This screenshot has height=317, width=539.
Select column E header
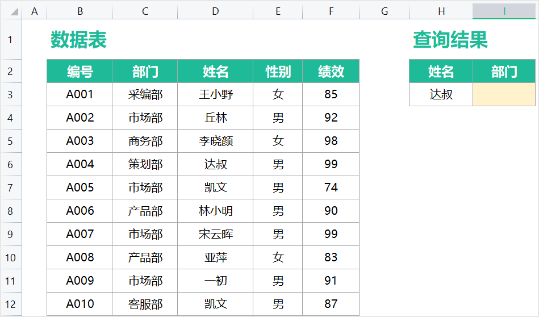click(x=278, y=11)
